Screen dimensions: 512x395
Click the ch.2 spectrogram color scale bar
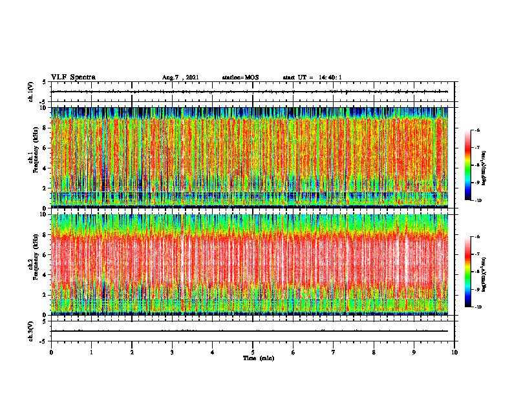(x=467, y=272)
